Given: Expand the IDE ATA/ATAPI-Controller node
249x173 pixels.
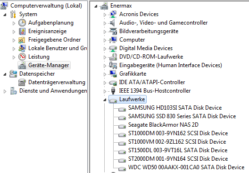Looking at the screenshot, I should (x=105, y=83).
